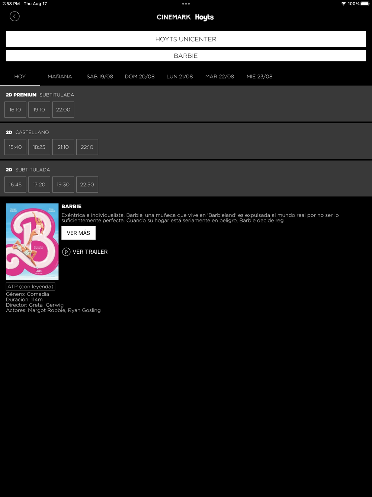This screenshot has height=497, width=372.
Task: Choose the 22:00 2D Premium showtime
Action: [63, 110]
